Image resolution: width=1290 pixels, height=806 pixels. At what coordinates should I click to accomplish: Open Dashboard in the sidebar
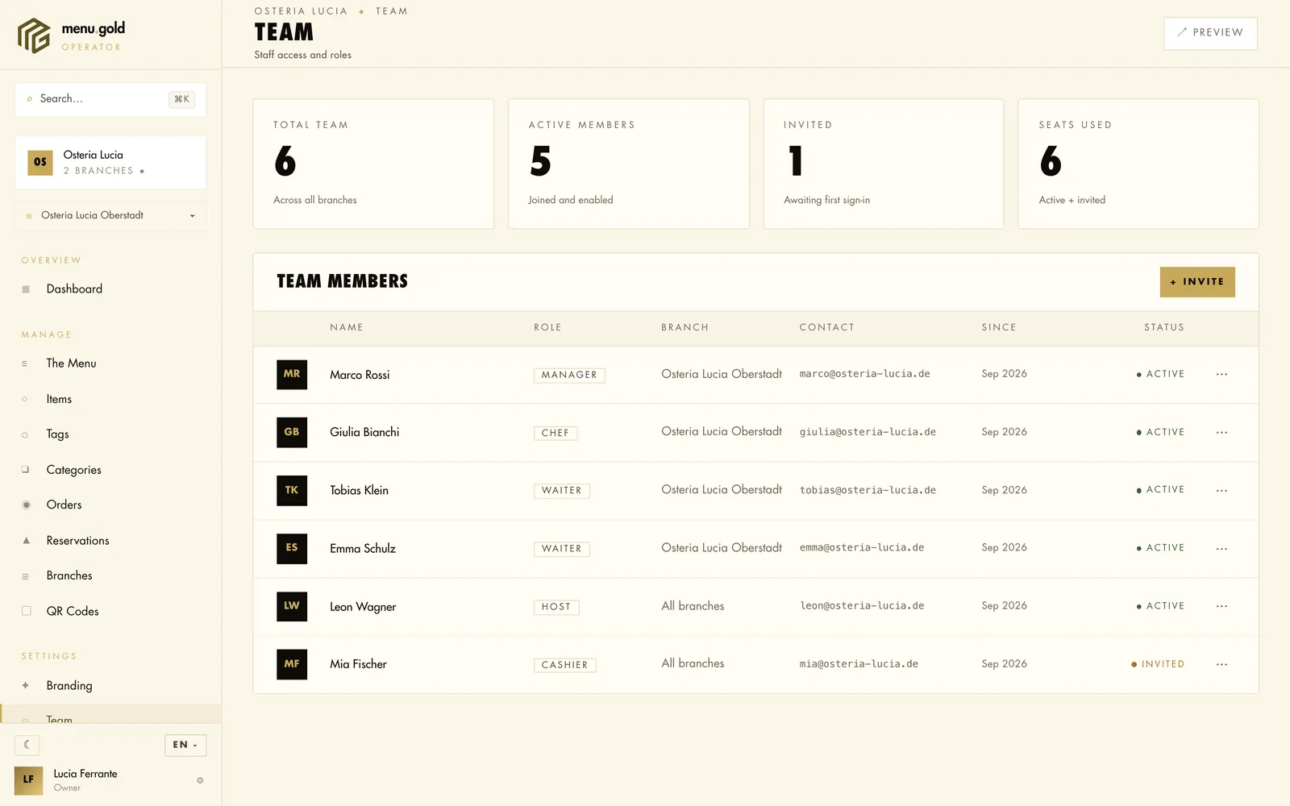coord(110,289)
